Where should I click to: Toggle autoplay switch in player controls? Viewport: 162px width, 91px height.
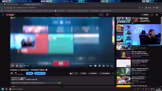(x=91, y=66)
